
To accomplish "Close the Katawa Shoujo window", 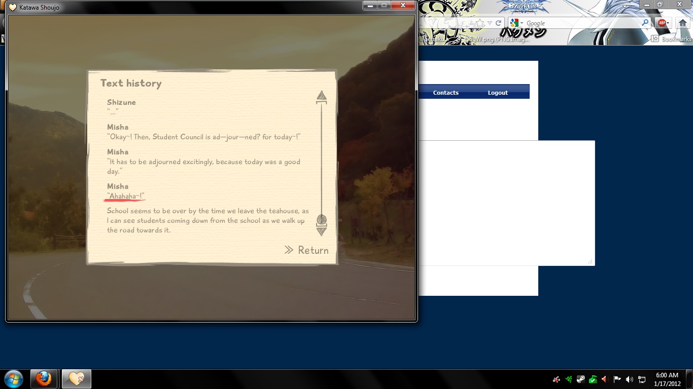I will [x=403, y=5].
